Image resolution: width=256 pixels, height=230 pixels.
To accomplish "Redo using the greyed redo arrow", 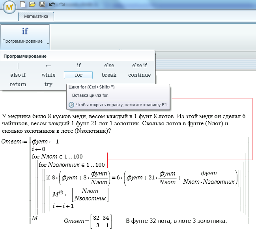I will 62,4.
